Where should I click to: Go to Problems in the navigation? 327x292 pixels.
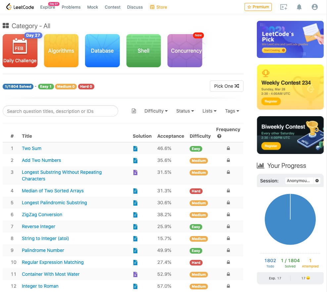pyautogui.click(x=71, y=7)
